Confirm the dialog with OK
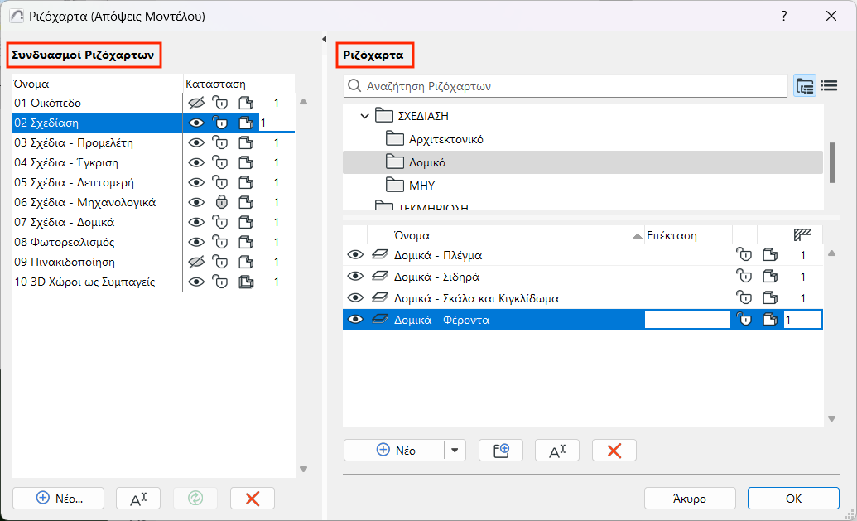This screenshot has height=521, width=857. 793,498
